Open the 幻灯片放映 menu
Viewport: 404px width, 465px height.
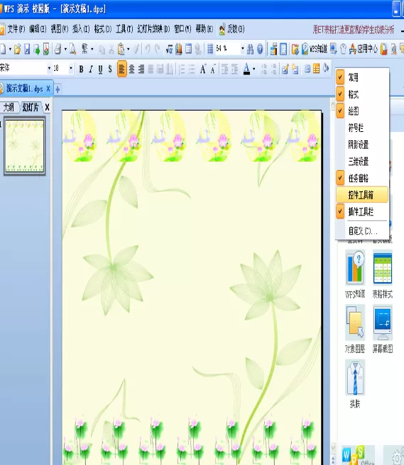click(x=153, y=29)
